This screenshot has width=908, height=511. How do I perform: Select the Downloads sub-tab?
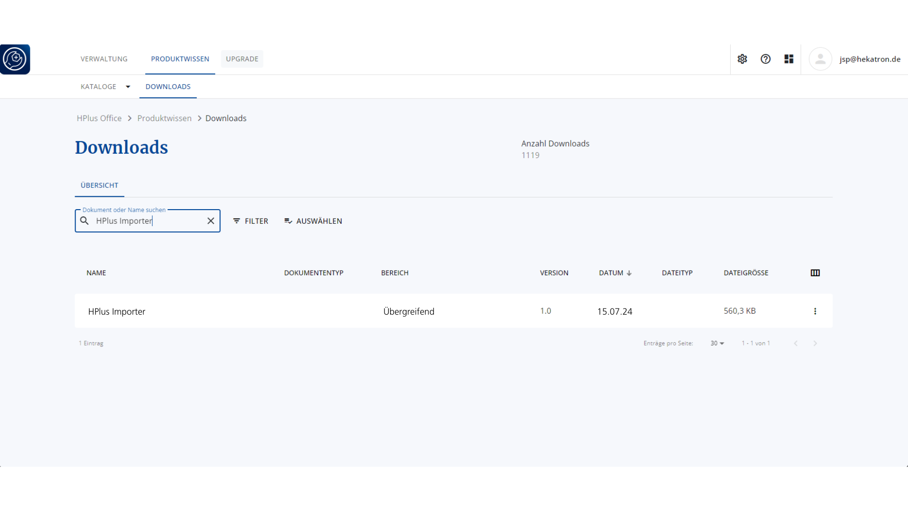tap(168, 87)
